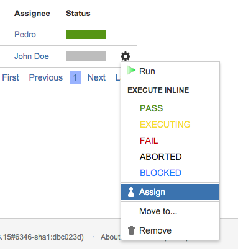Go to the Previous page
The image size is (238, 249).
[46, 77]
